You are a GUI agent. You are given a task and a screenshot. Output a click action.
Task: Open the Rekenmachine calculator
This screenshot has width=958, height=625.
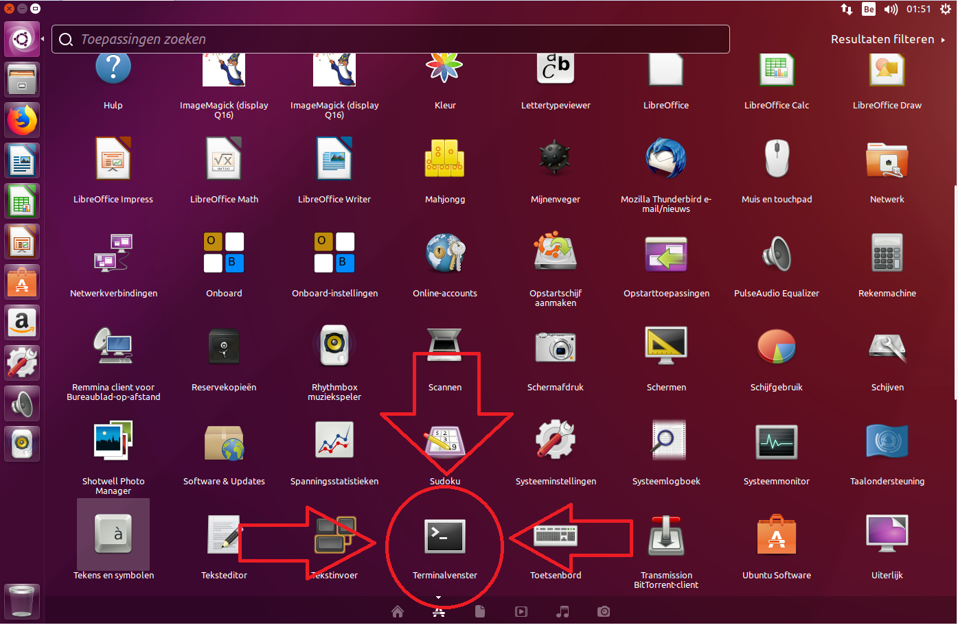[887, 252]
